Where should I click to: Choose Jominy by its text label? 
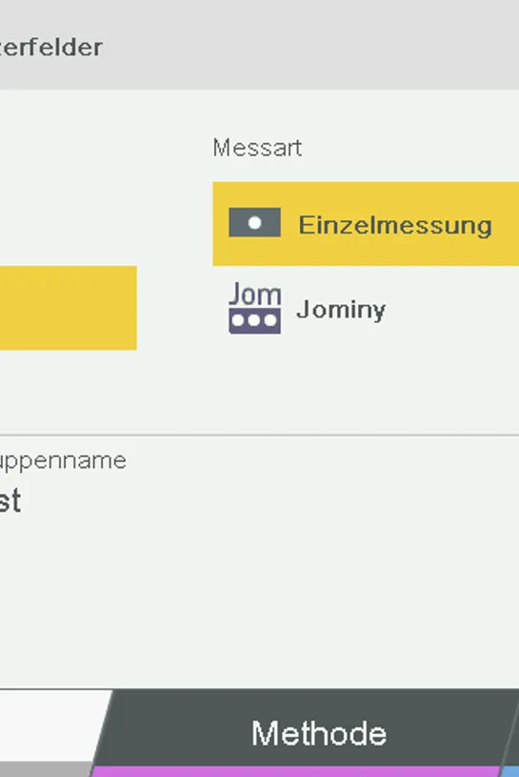(x=341, y=310)
